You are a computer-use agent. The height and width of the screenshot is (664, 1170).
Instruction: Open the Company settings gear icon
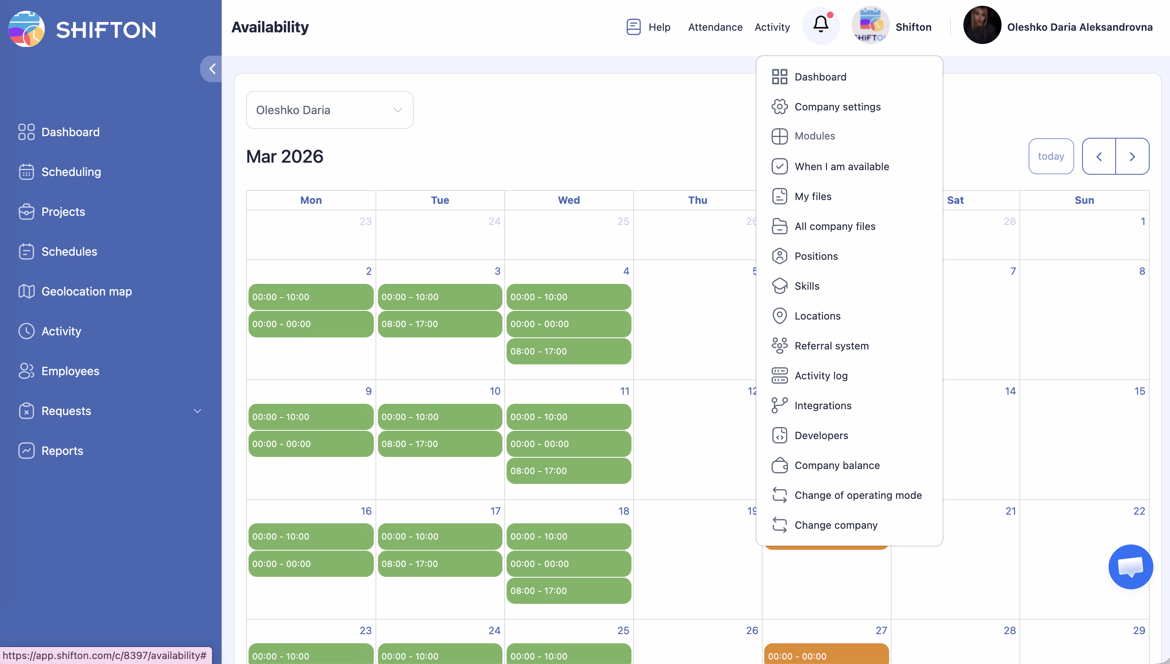[780, 107]
